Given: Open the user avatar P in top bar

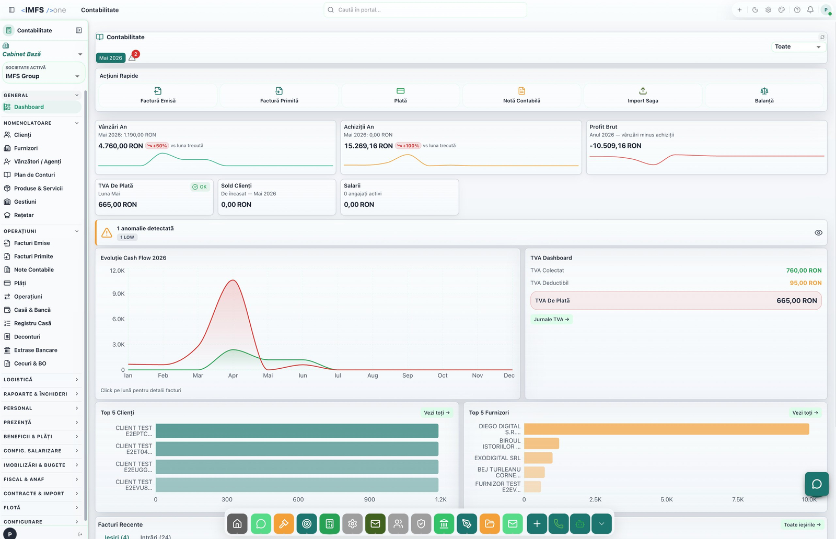Looking at the screenshot, I should (x=826, y=10).
